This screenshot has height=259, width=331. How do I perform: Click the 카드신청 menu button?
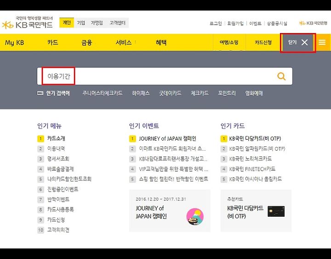click(263, 42)
